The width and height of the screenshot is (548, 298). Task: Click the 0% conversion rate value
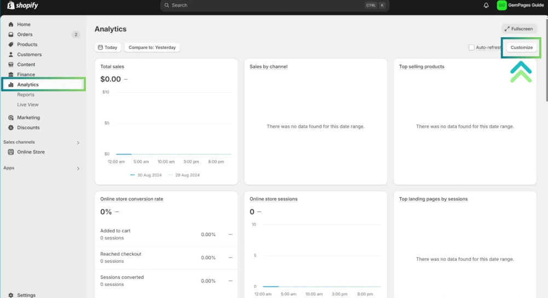106,212
